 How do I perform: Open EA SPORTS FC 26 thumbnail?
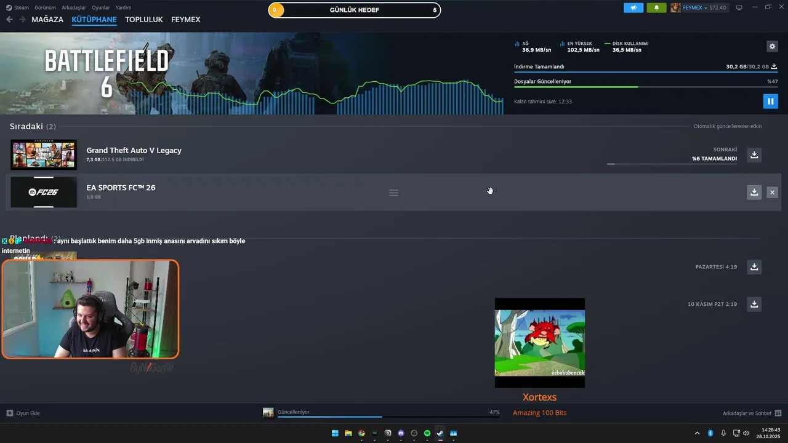(x=44, y=192)
